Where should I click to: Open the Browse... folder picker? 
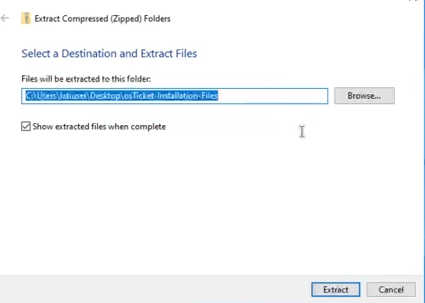364,96
